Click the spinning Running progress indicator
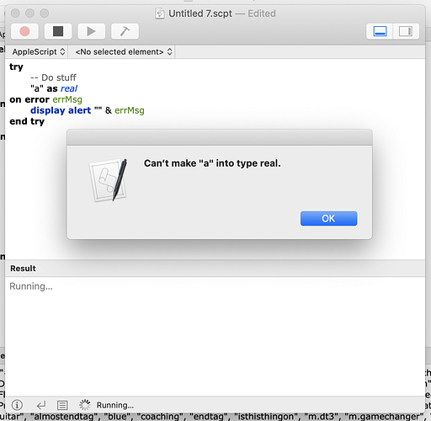431x421 pixels. click(x=84, y=405)
